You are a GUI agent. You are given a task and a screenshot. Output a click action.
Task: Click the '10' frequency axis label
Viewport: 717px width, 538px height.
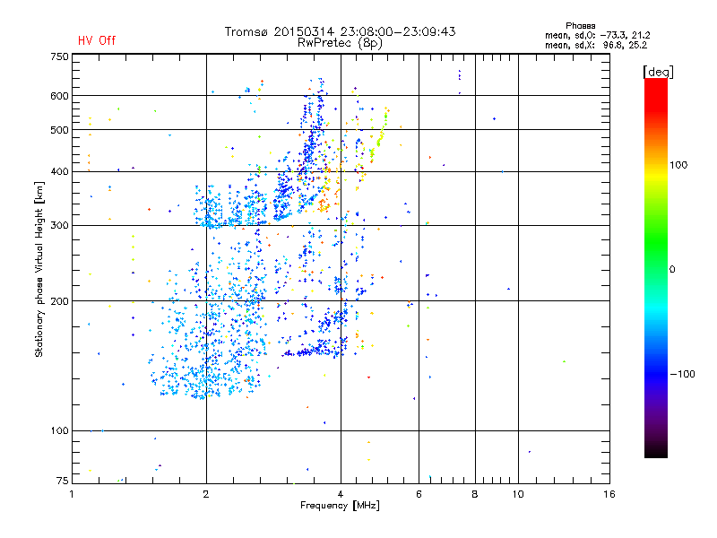[518, 494]
